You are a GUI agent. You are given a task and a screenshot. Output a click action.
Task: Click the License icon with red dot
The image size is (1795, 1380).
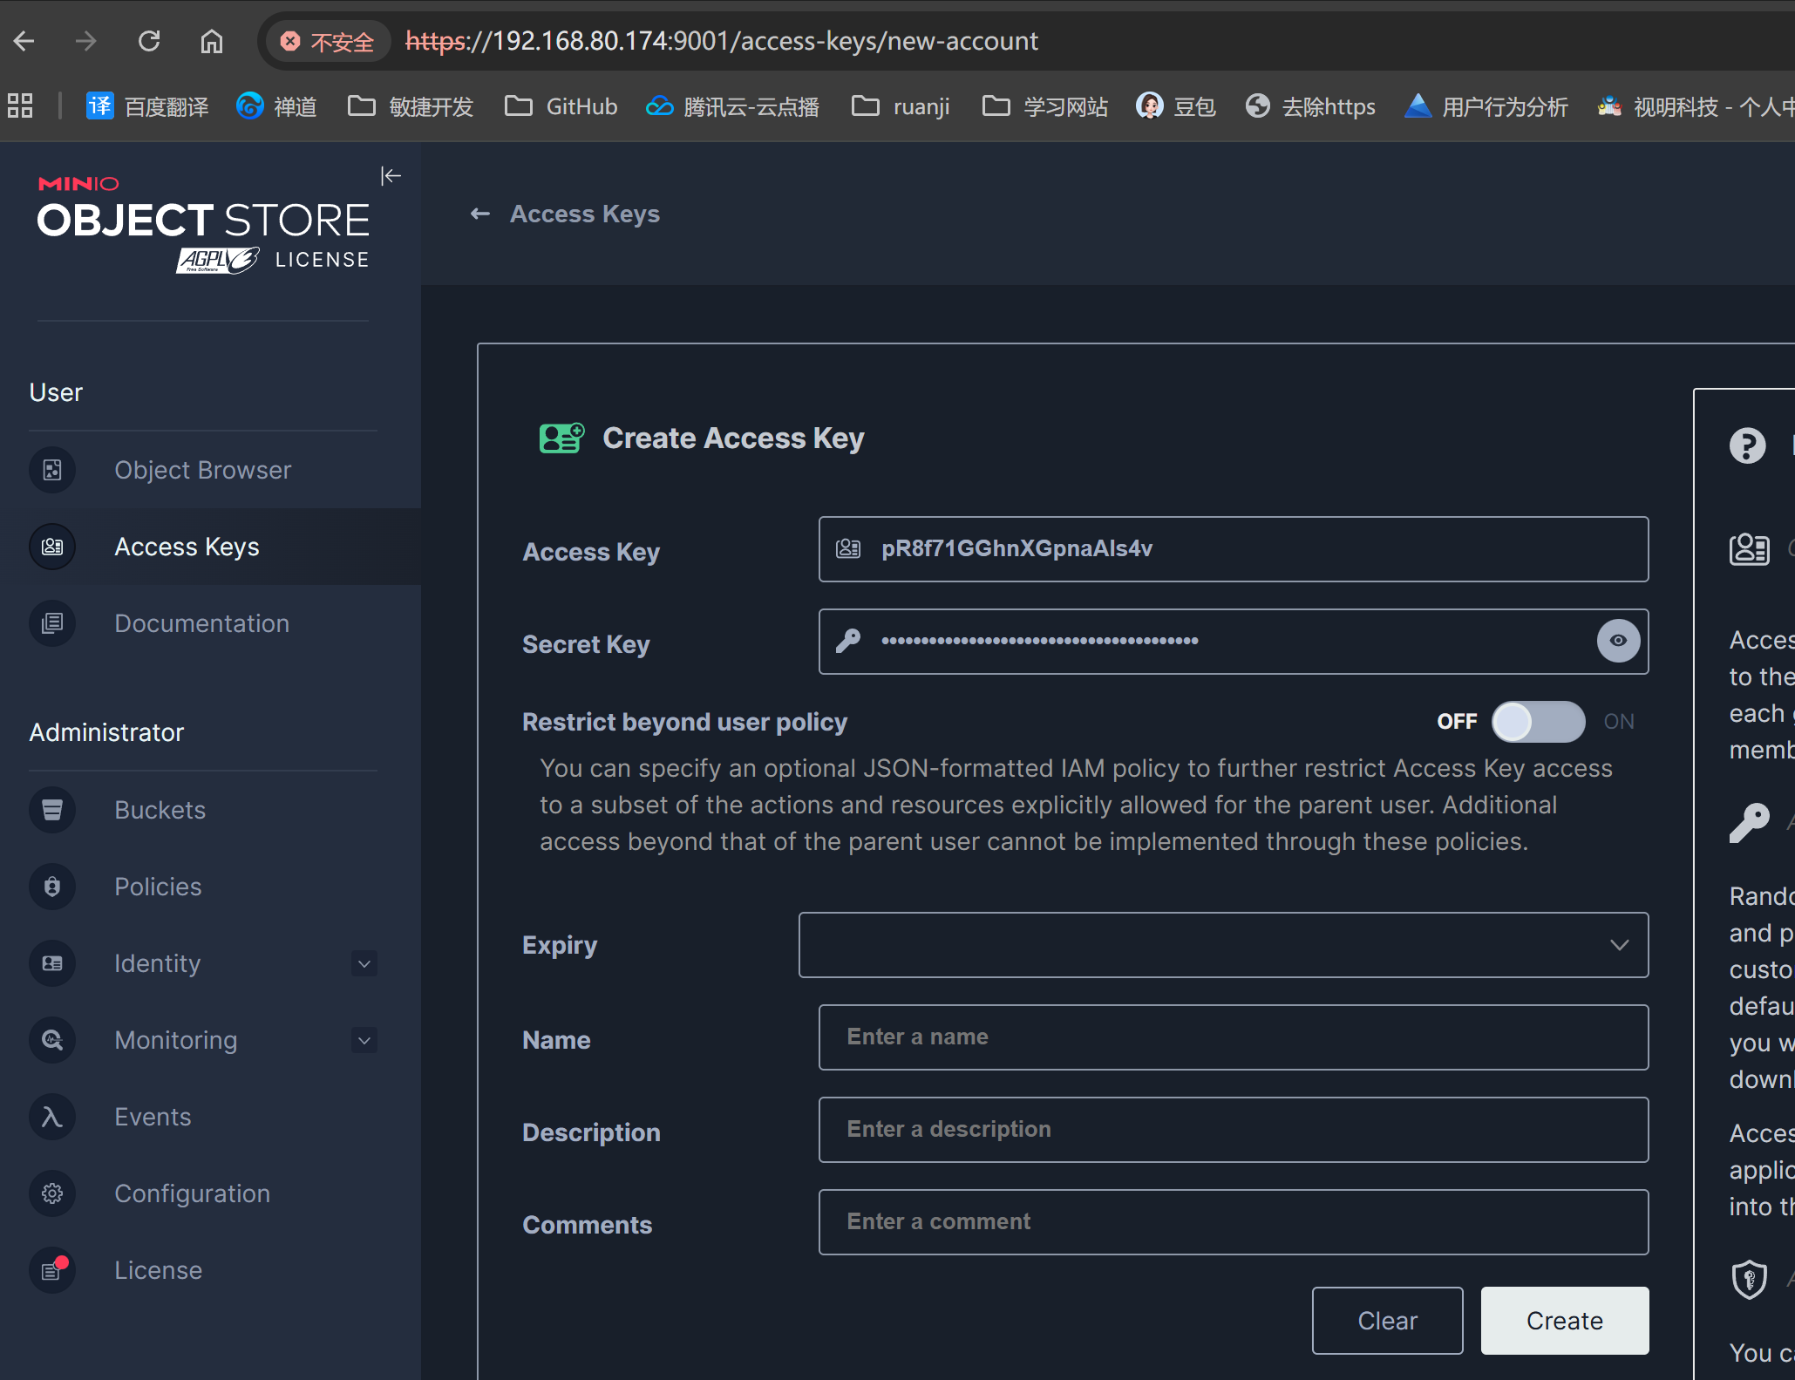[52, 1271]
